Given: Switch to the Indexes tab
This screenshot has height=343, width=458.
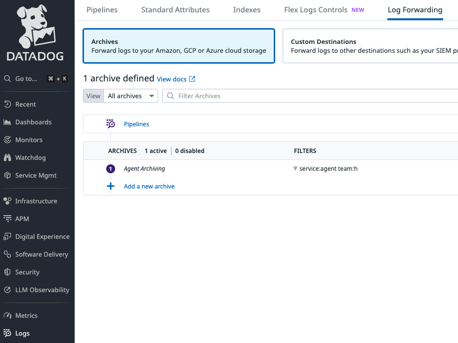Looking at the screenshot, I should [247, 10].
